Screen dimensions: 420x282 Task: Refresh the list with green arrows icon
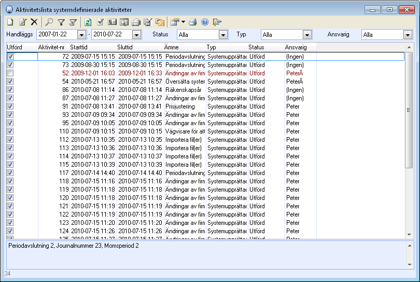click(x=88, y=22)
